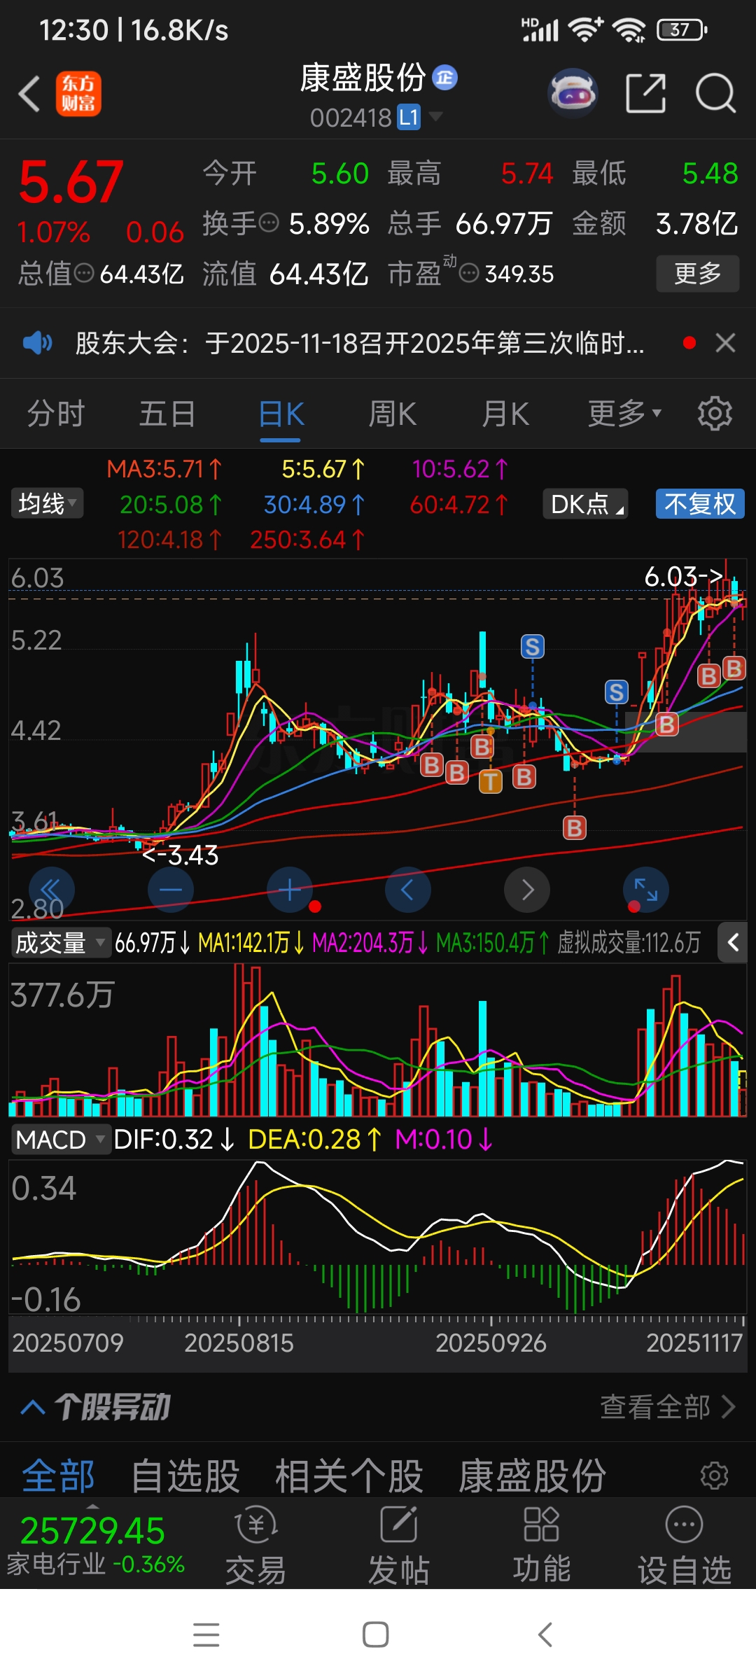This screenshot has width=756, height=1680.
Task: Open MACD indicator dropdown
Action: point(60,1140)
